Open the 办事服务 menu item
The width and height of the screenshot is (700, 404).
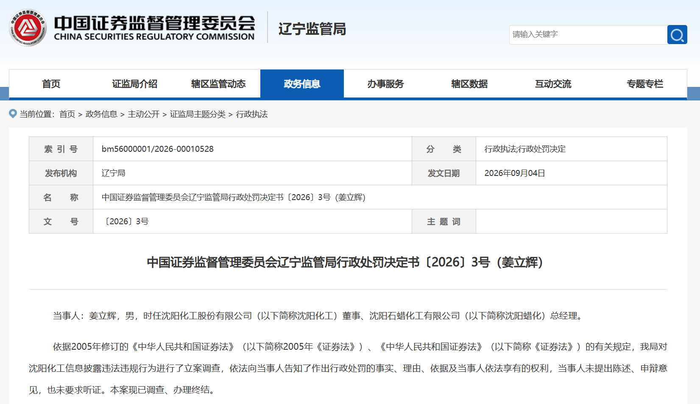385,84
